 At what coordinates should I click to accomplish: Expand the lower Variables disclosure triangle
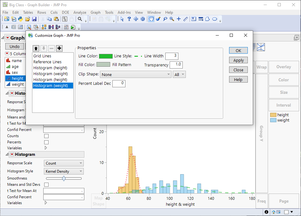46,203
